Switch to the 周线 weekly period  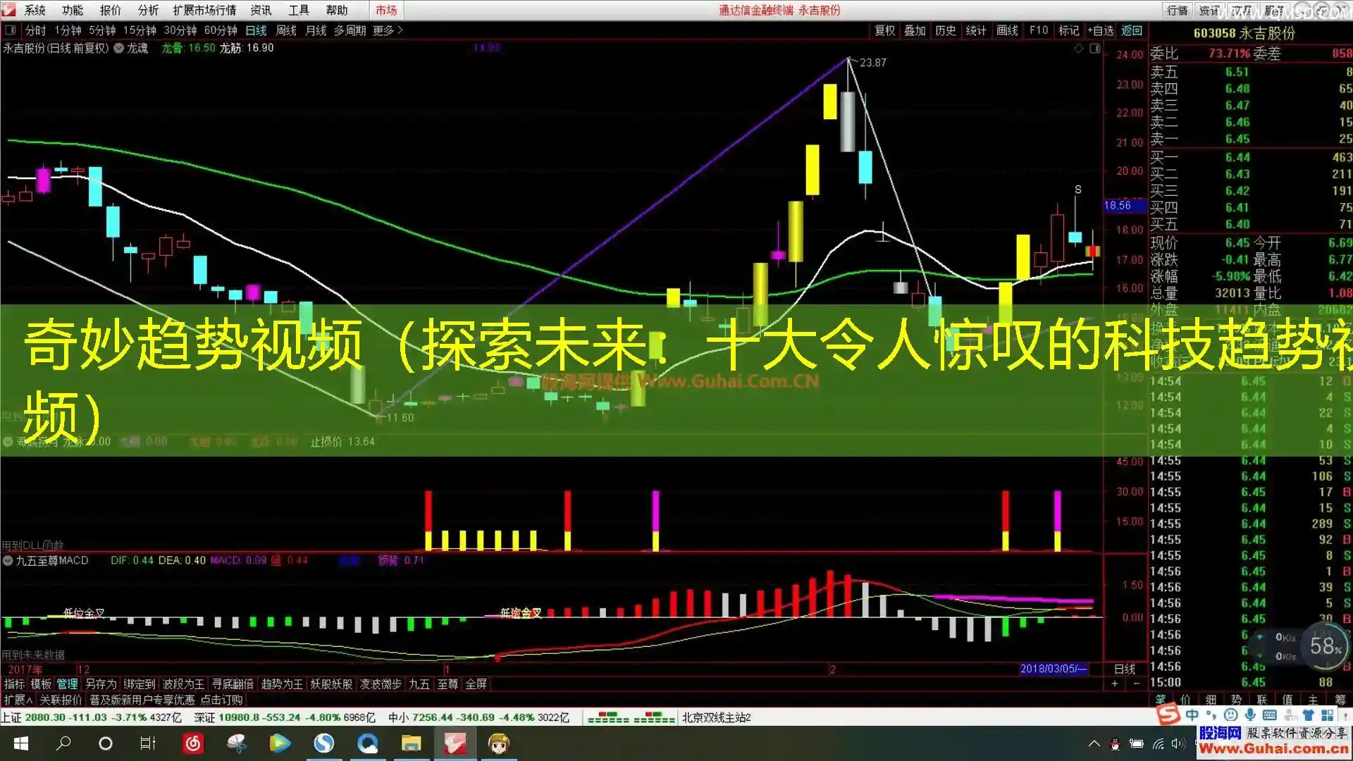[286, 30]
